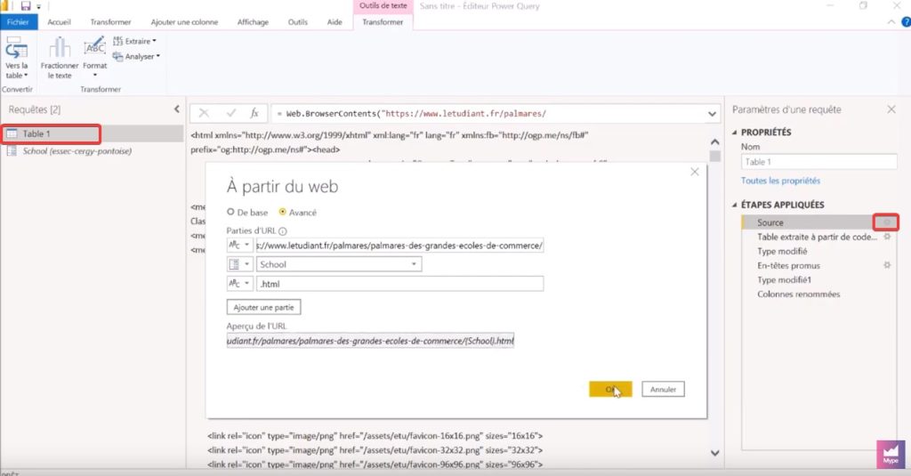Open the School parameter combo box
The image size is (911, 476).
point(339,264)
